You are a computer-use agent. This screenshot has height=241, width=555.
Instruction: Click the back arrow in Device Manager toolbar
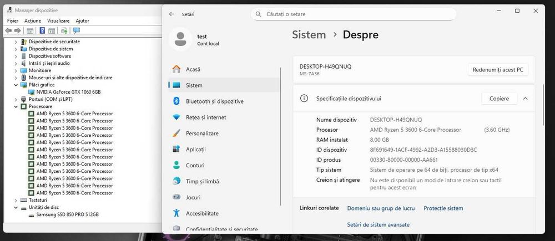(x=8, y=30)
